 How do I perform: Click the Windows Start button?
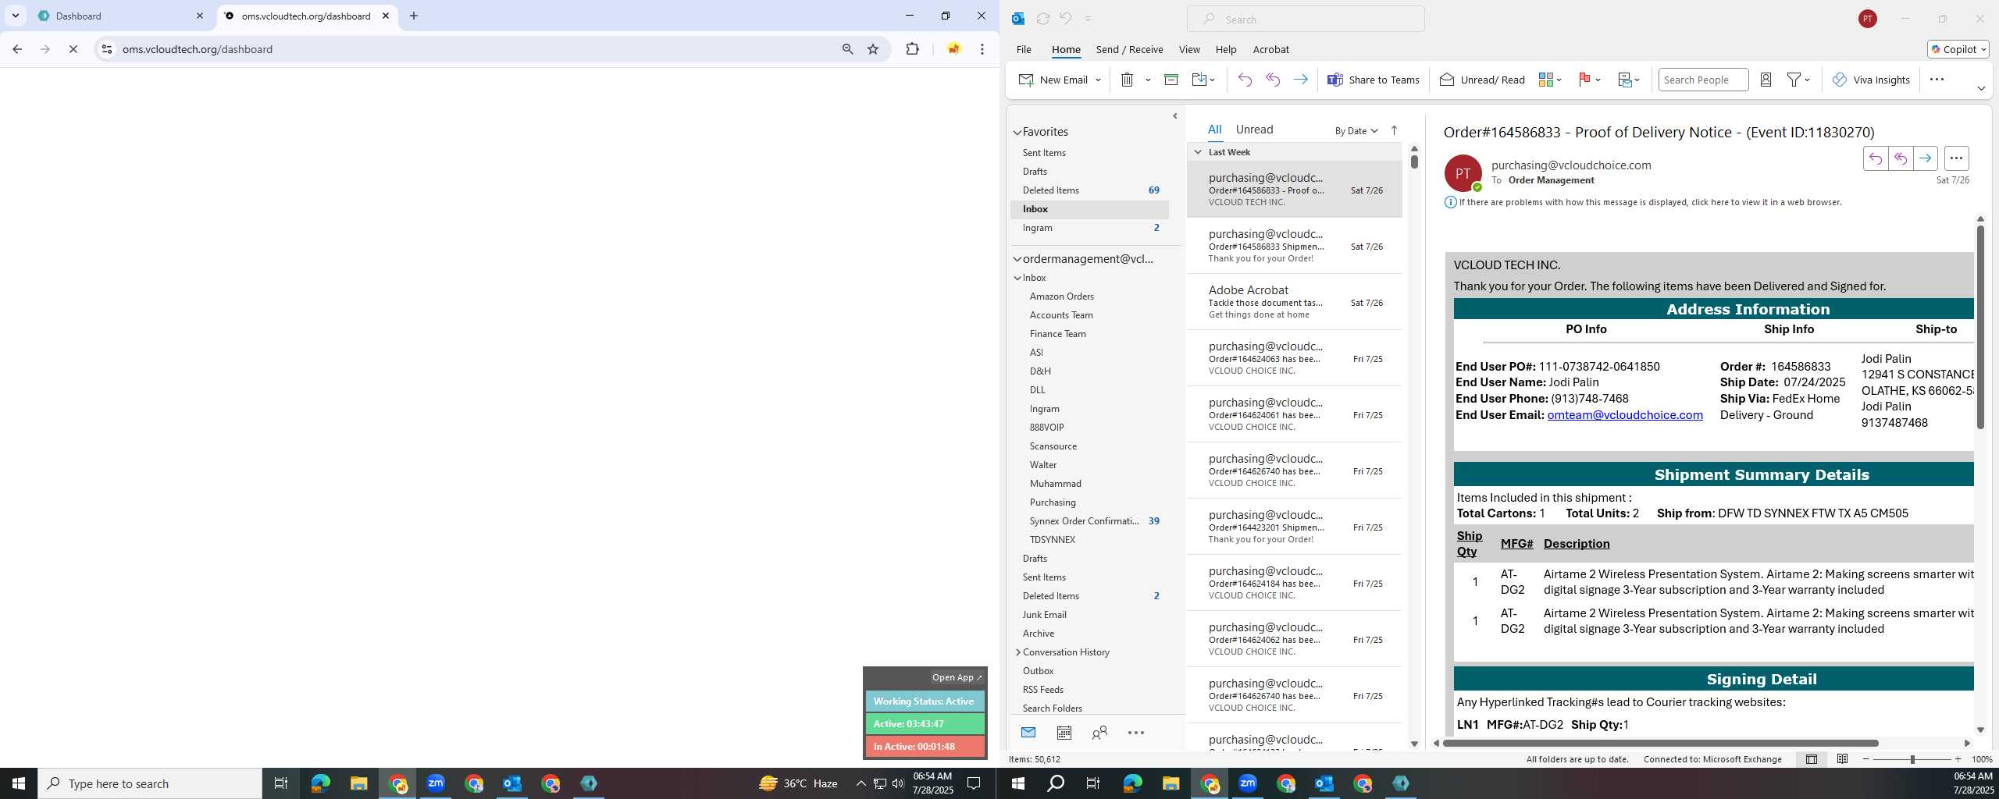(19, 783)
